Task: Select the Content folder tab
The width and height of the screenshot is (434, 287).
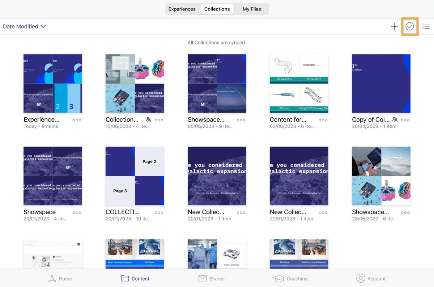Action: pyautogui.click(x=135, y=278)
